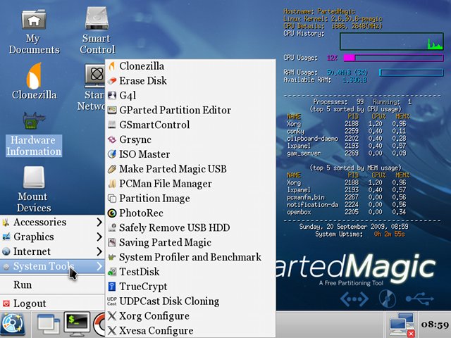Click the ISO Master disc icon
Image resolution: width=451 pixels, height=338 pixels.
[x=112, y=154]
